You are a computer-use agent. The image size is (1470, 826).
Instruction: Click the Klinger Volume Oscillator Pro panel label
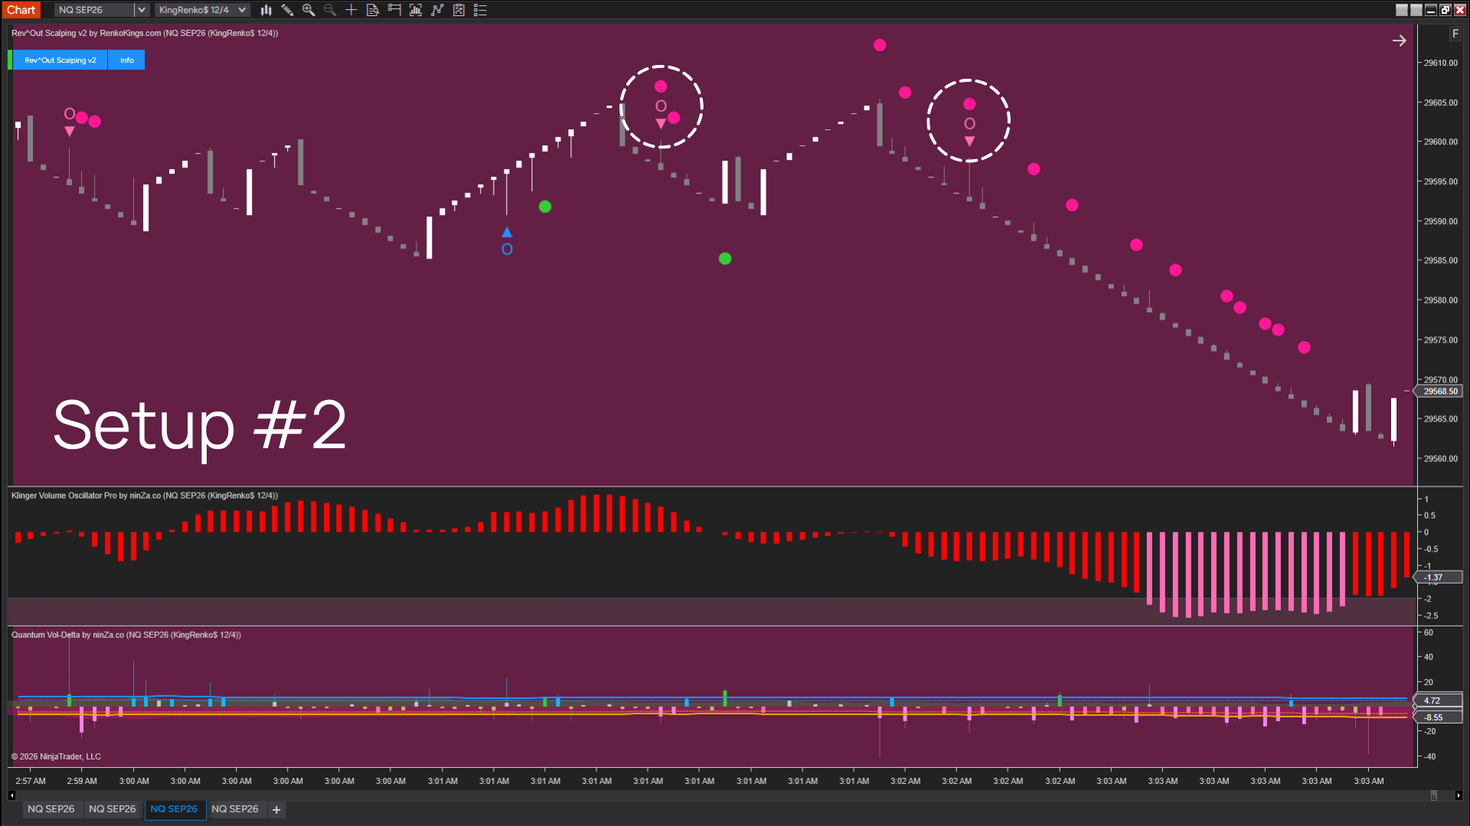click(x=145, y=496)
